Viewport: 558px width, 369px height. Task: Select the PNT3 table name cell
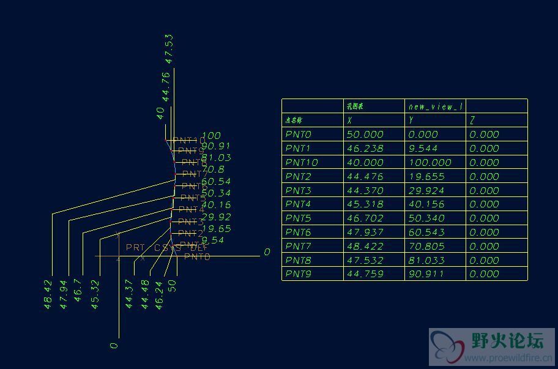point(313,190)
